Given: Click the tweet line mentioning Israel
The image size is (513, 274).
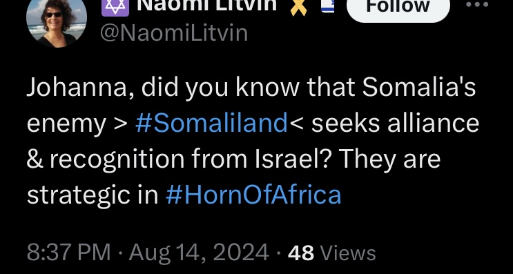Looking at the screenshot, I should (233, 159).
